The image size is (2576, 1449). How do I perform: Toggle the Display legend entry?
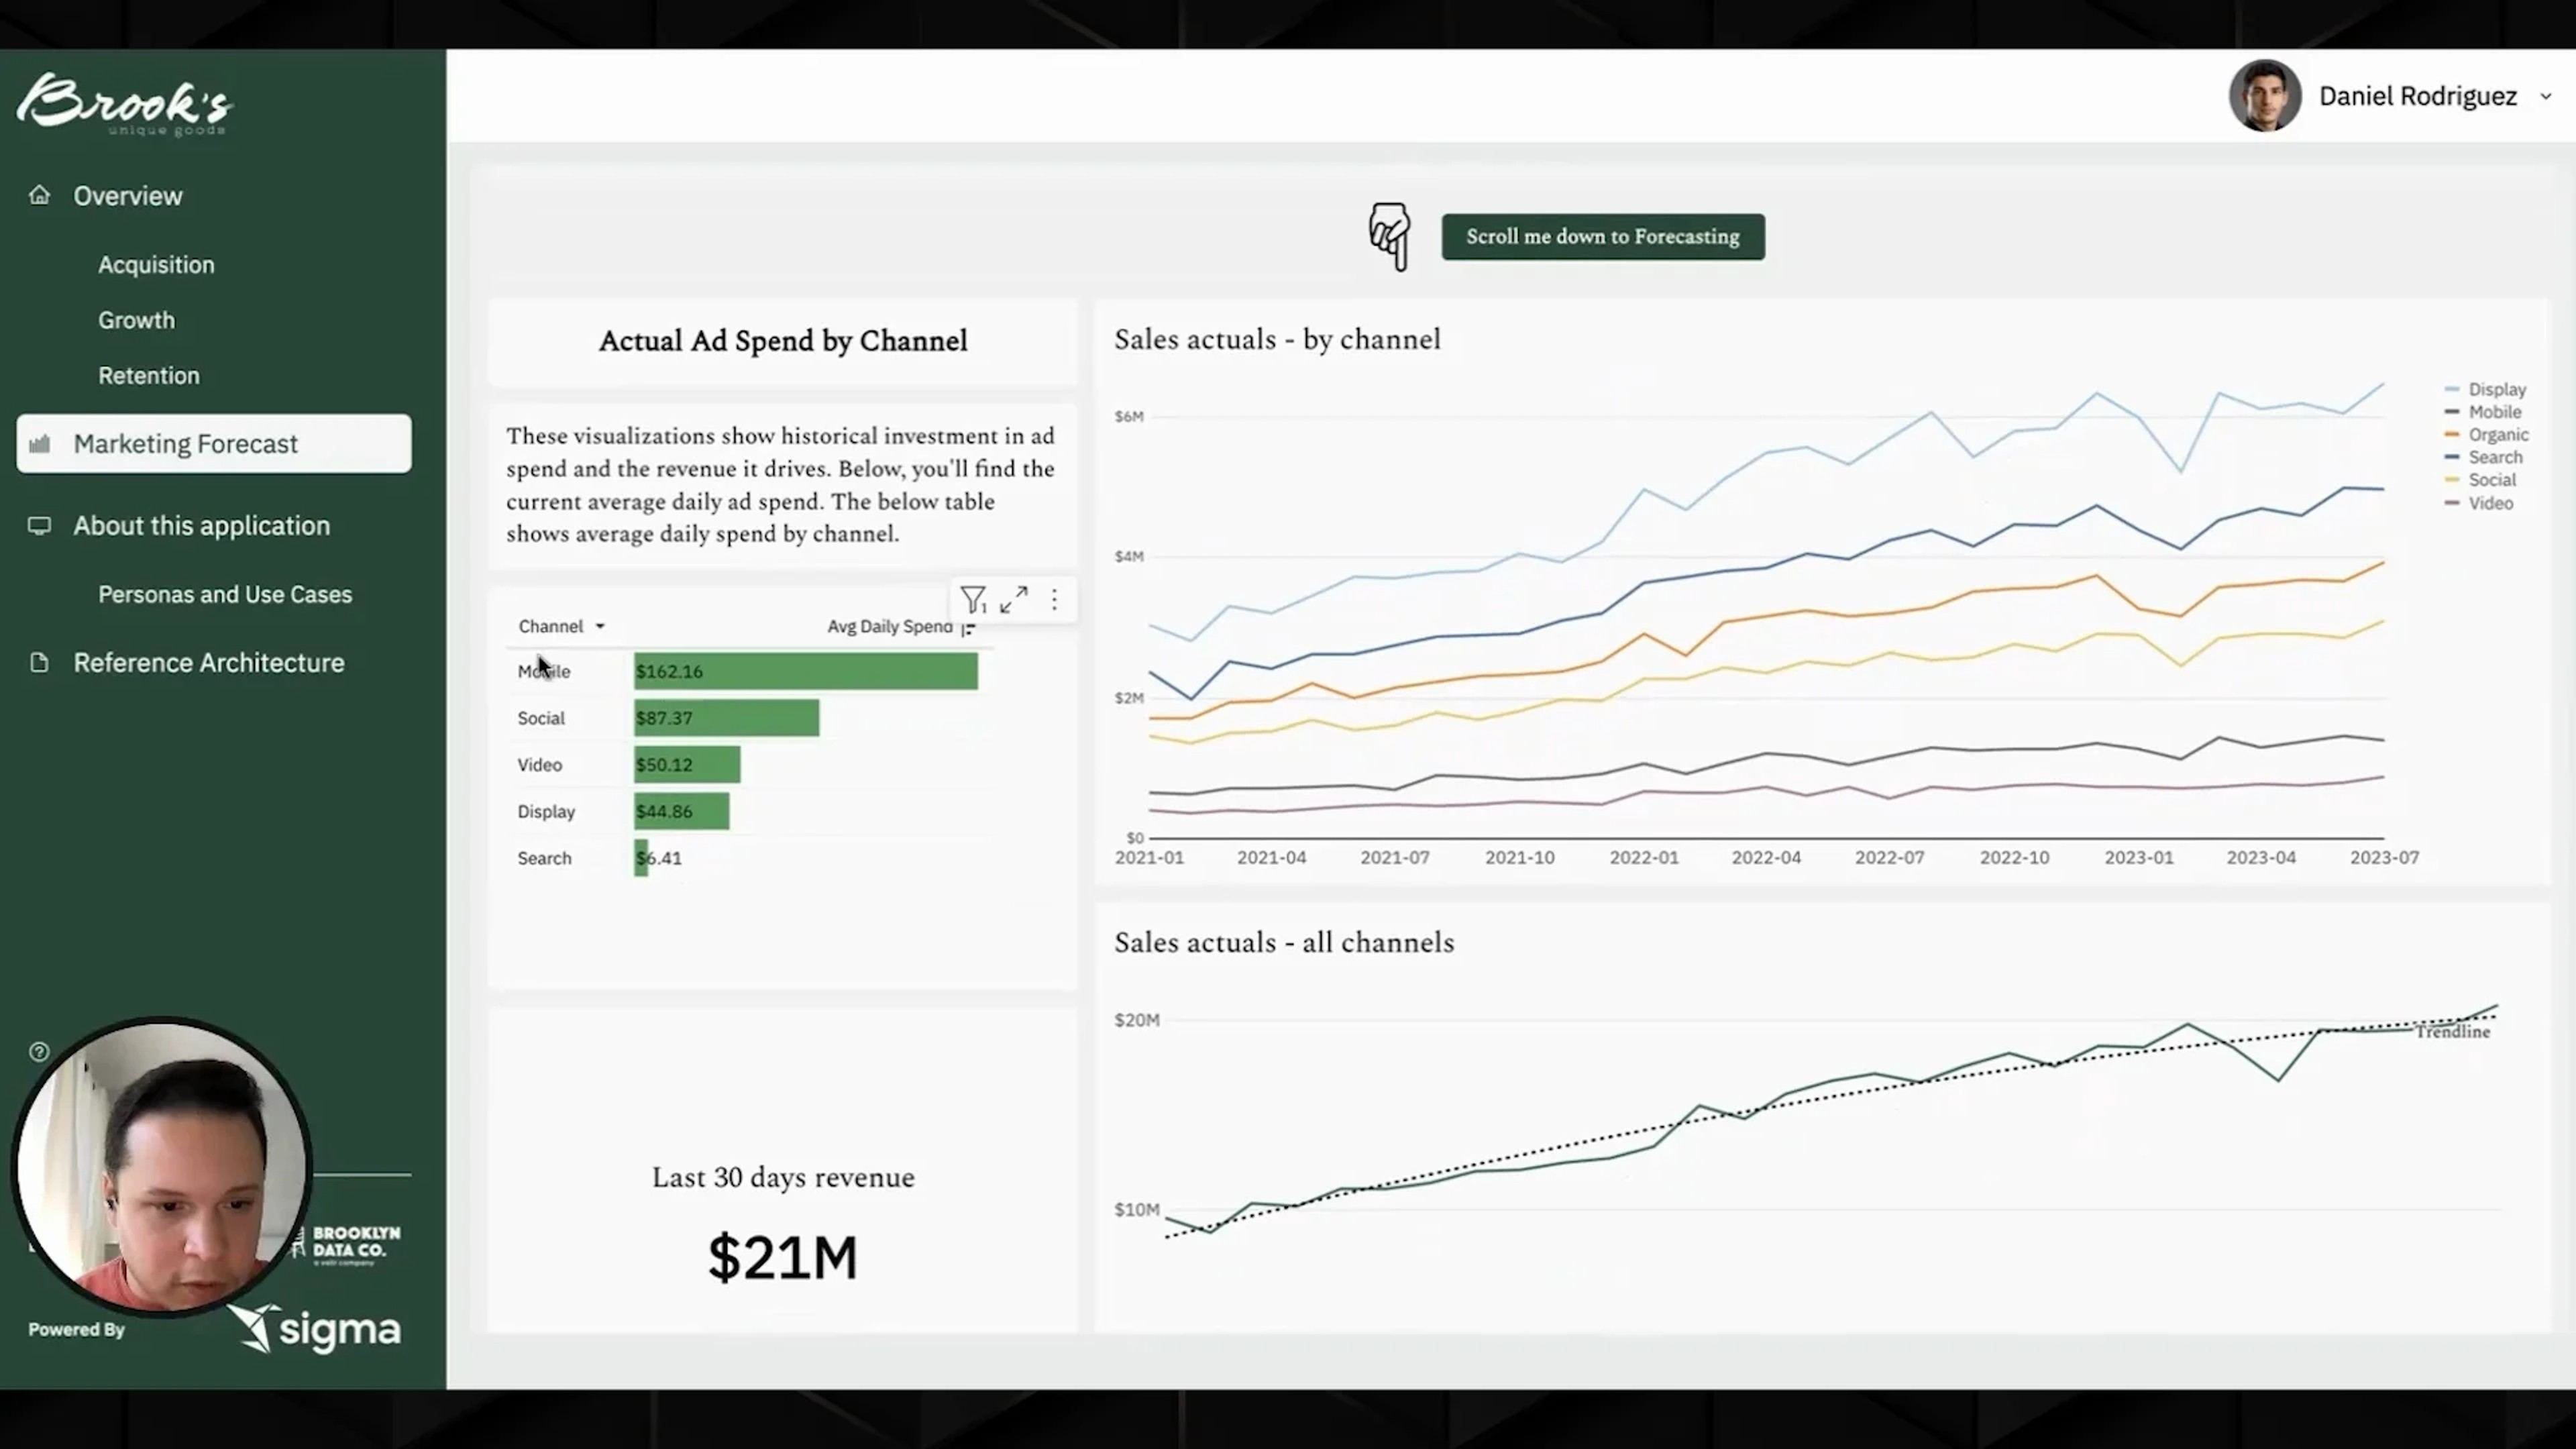coord(2485,389)
